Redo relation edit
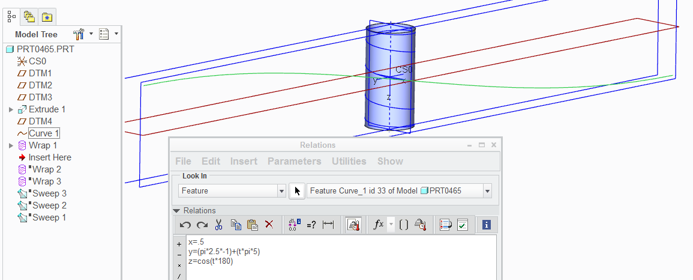This screenshot has height=280, width=693. (x=202, y=225)
